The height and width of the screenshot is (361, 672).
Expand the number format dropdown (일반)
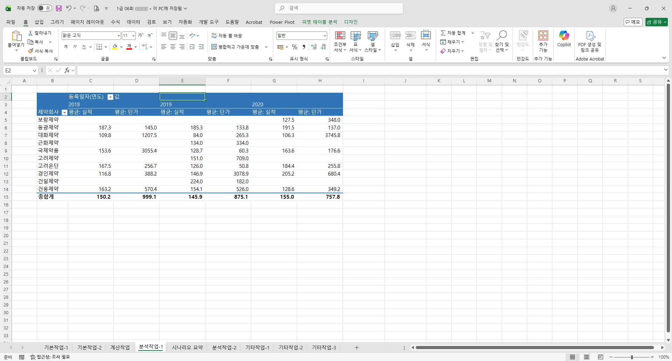click(x=324, y=36)
